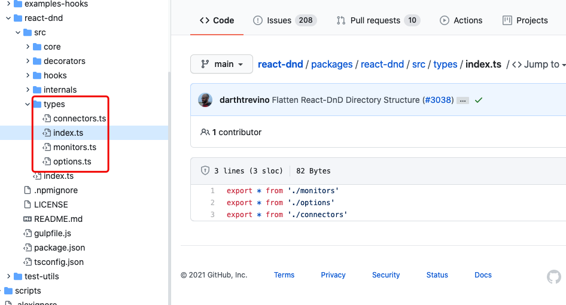
Task: Click the react-dnd repository breadcrumb link
Action: pyautogui.click(x=280, y=64)
